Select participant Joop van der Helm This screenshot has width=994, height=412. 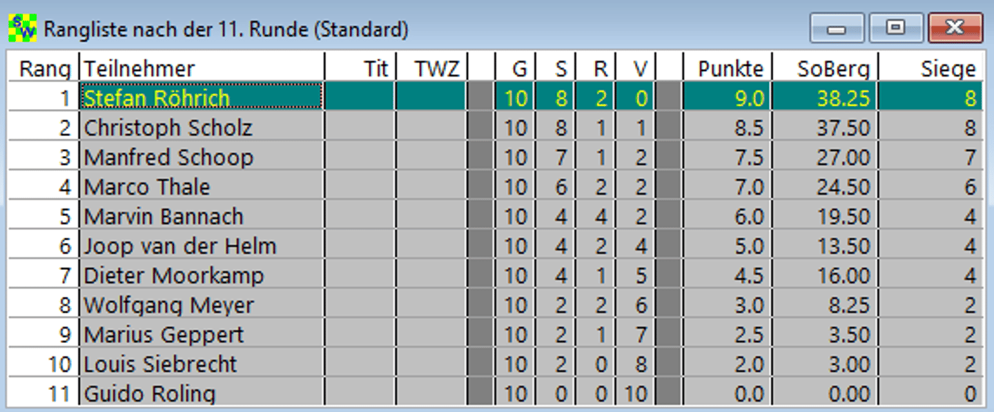tap(180, 246)
